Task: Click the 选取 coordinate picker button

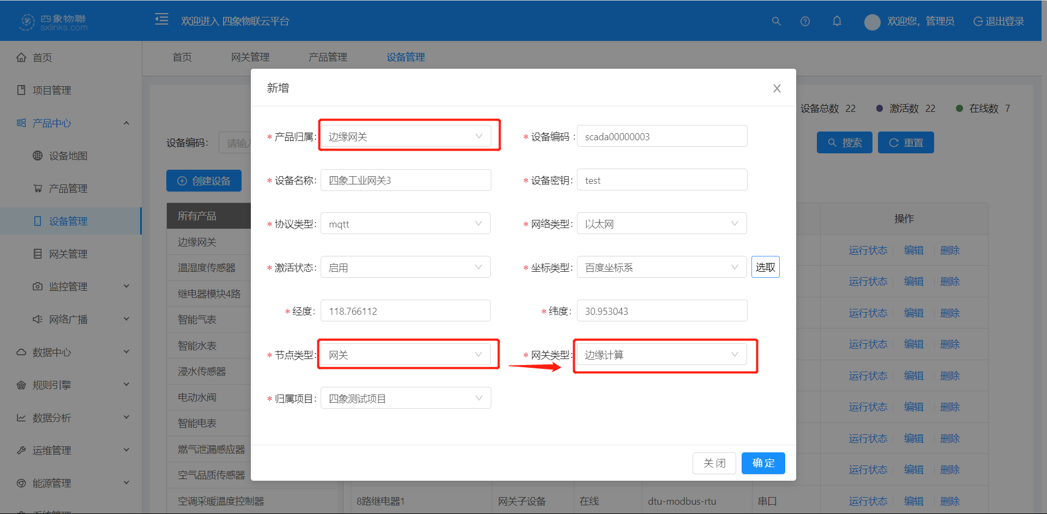Action: tap(765, 267)
